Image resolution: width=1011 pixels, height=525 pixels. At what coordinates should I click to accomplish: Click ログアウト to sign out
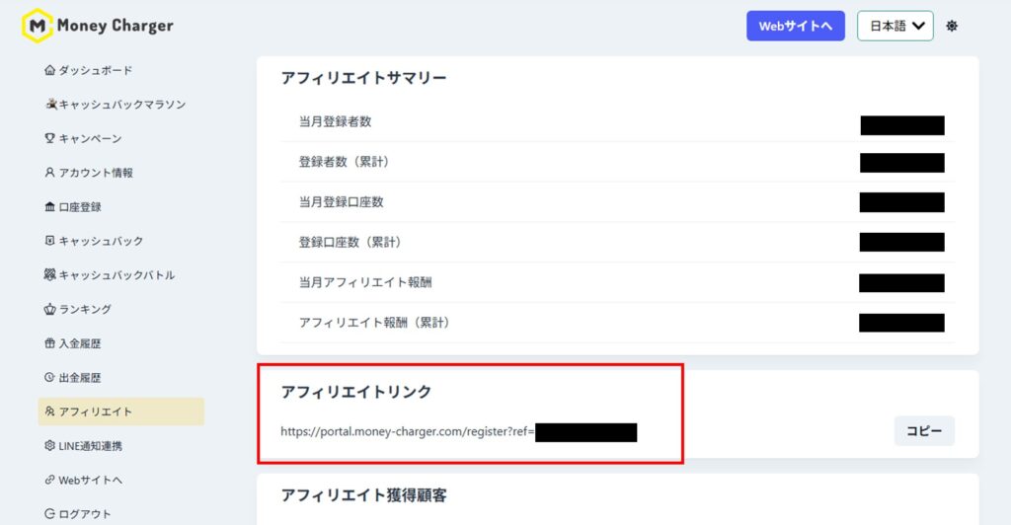coord(85,514)
